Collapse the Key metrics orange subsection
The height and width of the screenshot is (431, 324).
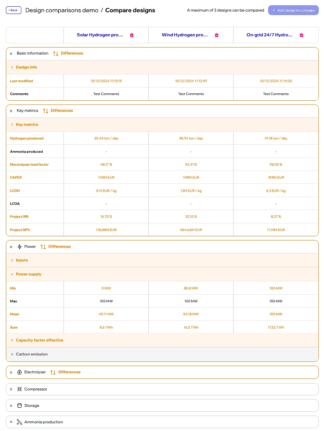(12, 124)
